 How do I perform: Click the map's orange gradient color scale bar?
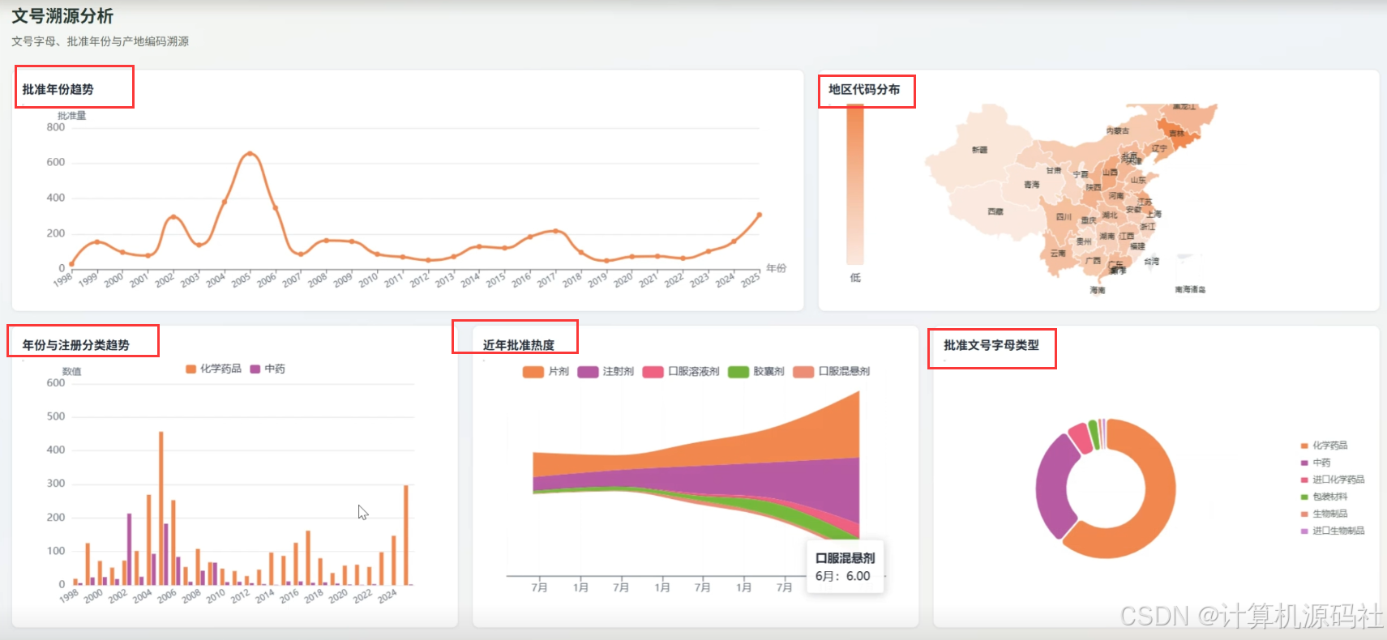click(855, 185)
